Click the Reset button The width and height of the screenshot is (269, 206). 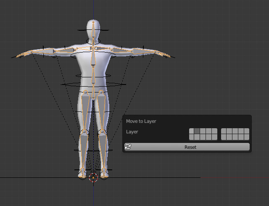coord(187,147)
